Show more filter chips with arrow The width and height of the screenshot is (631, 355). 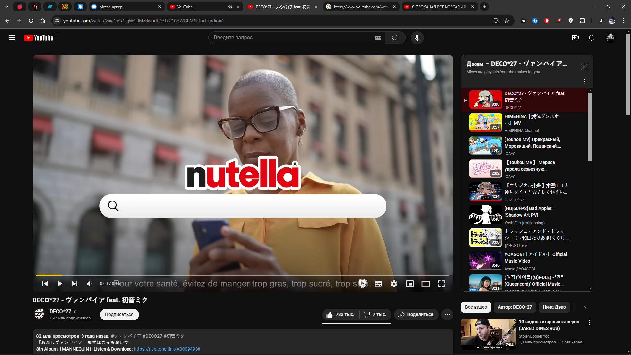tap(585, 308)
